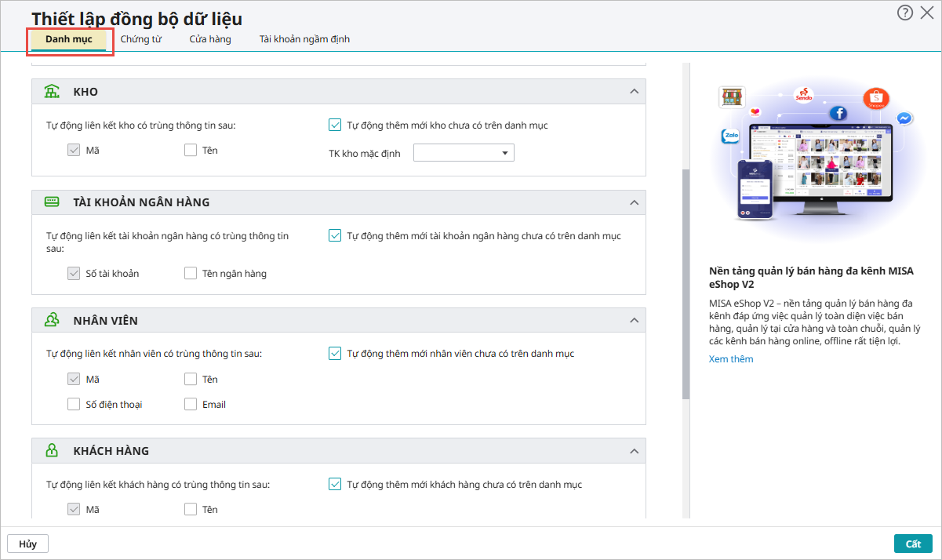Follow the Xem thêm link

click(x=731, y=359)
